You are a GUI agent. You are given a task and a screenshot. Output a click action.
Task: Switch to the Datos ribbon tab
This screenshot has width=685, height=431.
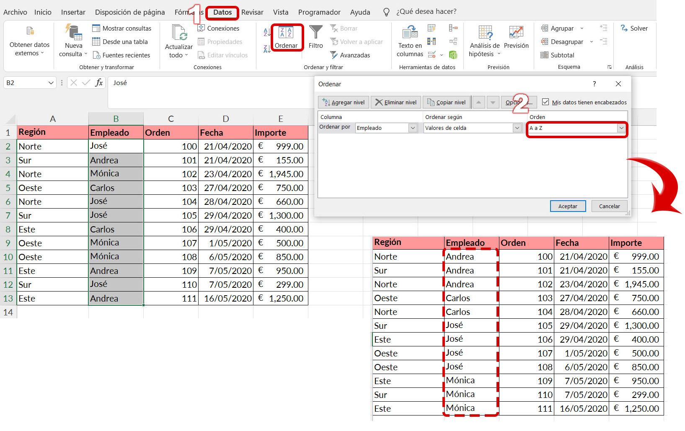[222, 12]
